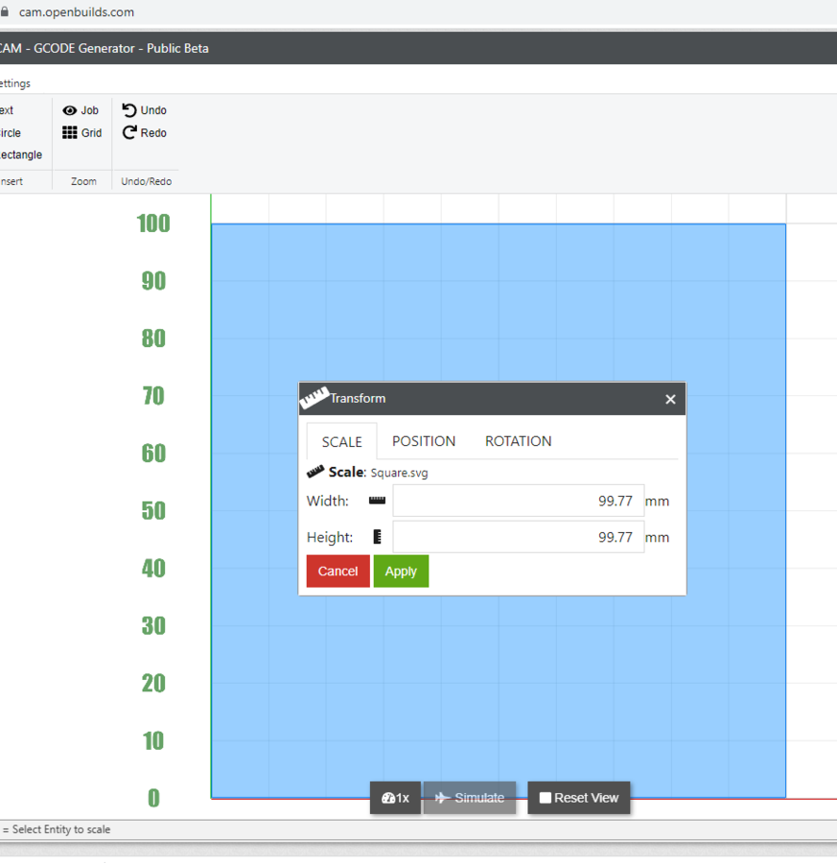Focus the Width input field
837x863 pixels.
pos(518,501)
